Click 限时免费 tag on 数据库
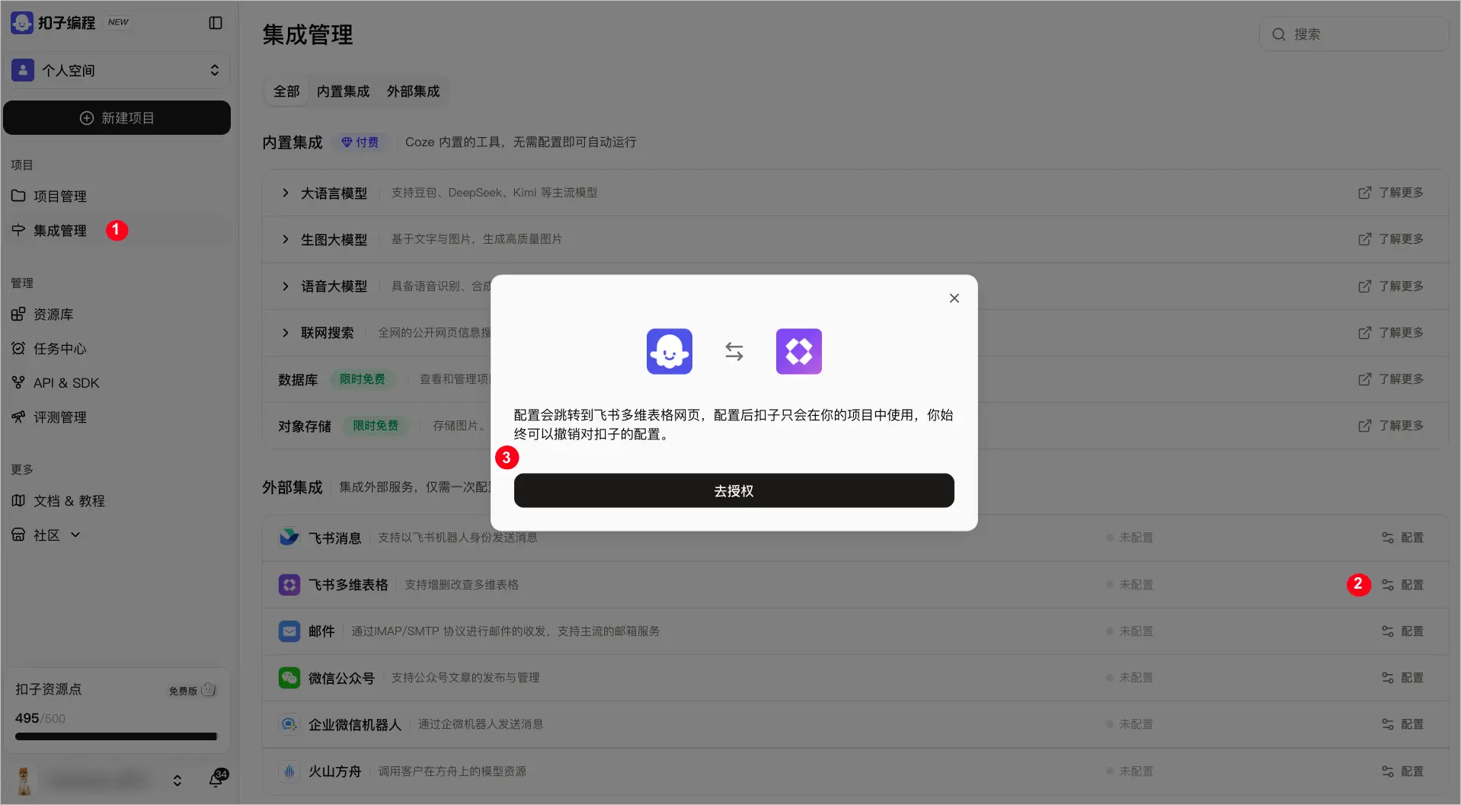The width and height of the screenshot is (1461, 805). pyautogui.click(x=362, y=379)
